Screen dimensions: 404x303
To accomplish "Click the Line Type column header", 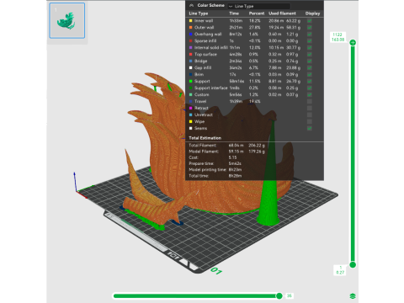I will click(199, 13).
